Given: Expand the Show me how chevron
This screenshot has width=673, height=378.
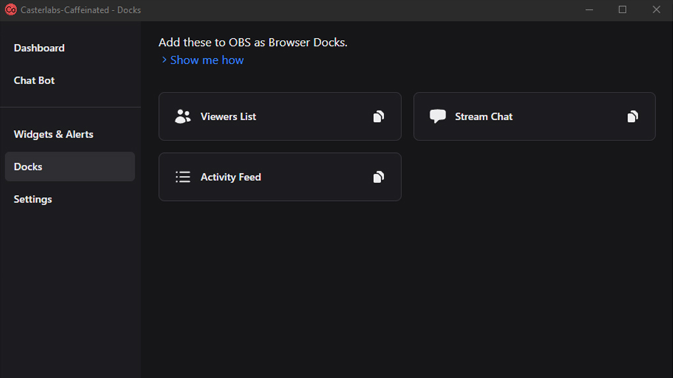Looking at the screenshot, I should (164, 60).
